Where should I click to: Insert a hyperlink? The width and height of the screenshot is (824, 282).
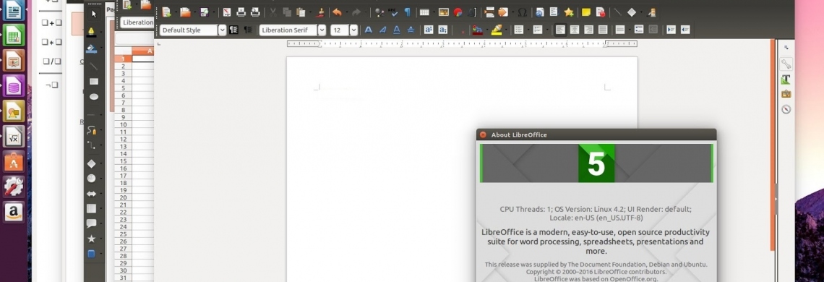[x=539, y=12]
